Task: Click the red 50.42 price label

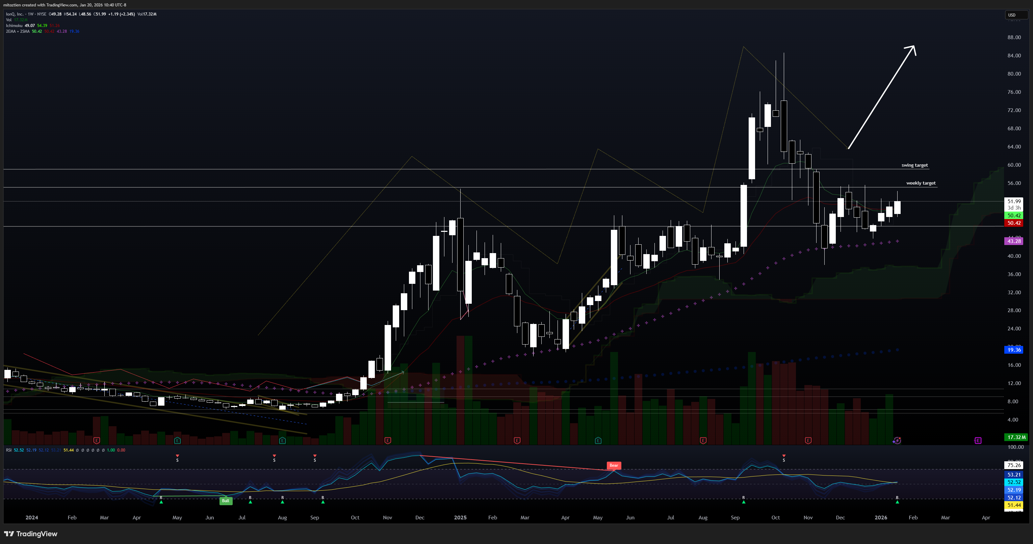Action: coord(1014,223)
